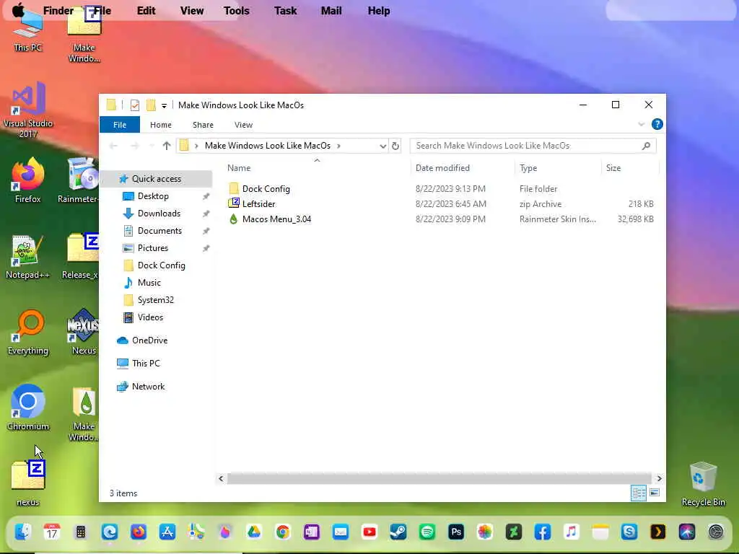Open the Task menu in top bar

[x=285, y=10]
